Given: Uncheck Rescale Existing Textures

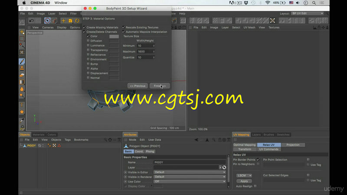Looking at the screenshot, I should (124, 27).
